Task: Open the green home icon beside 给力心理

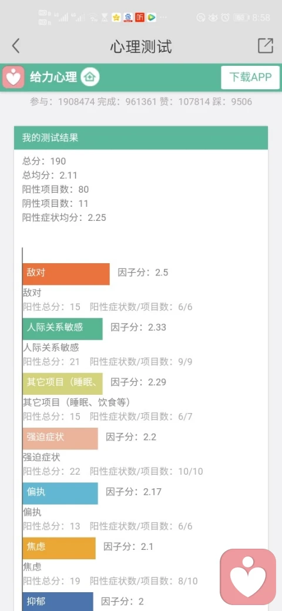Action: pyautogui.click(x=90, y=77)
